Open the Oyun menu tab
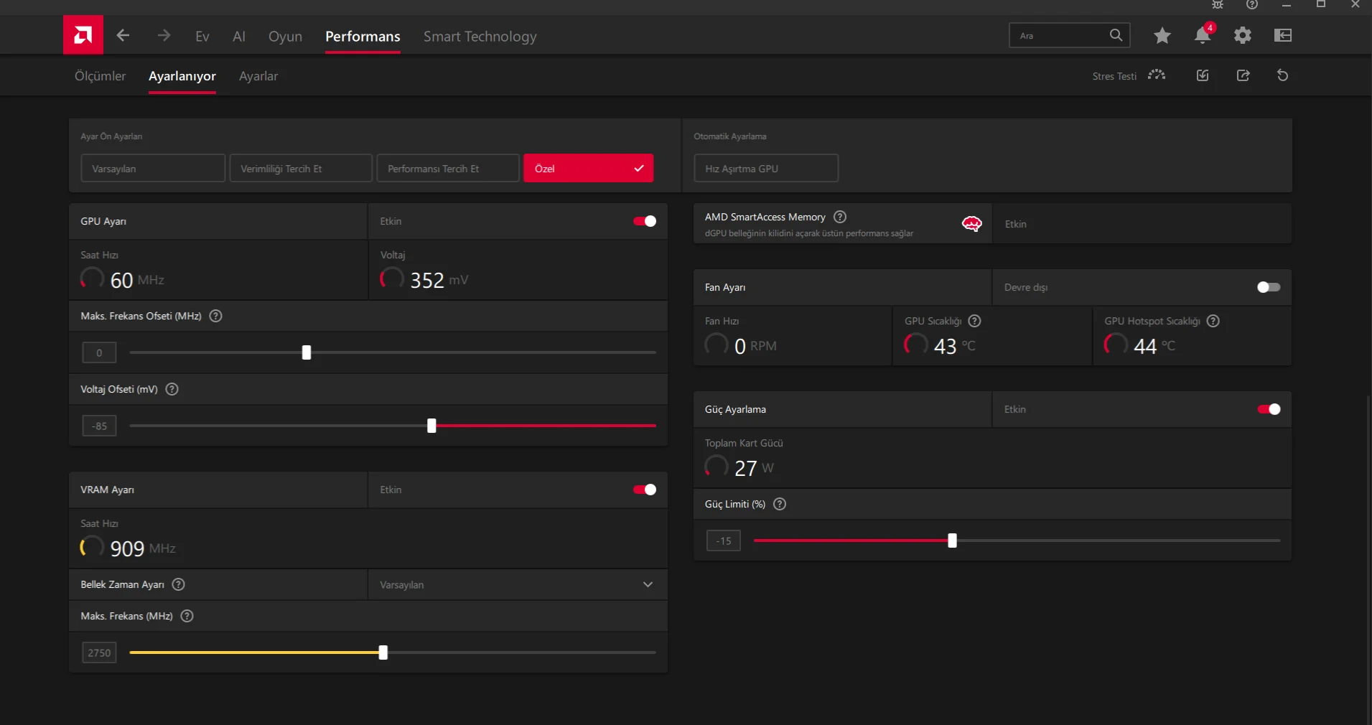Viewport: 1372px width, 725px height. tap(285, 36)
